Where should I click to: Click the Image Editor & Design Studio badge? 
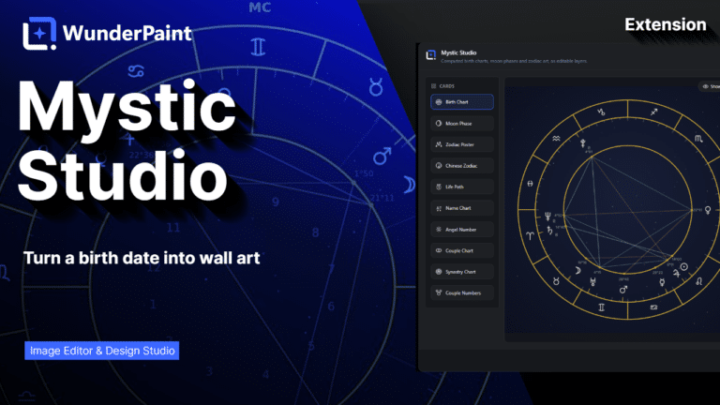(102, 351)
